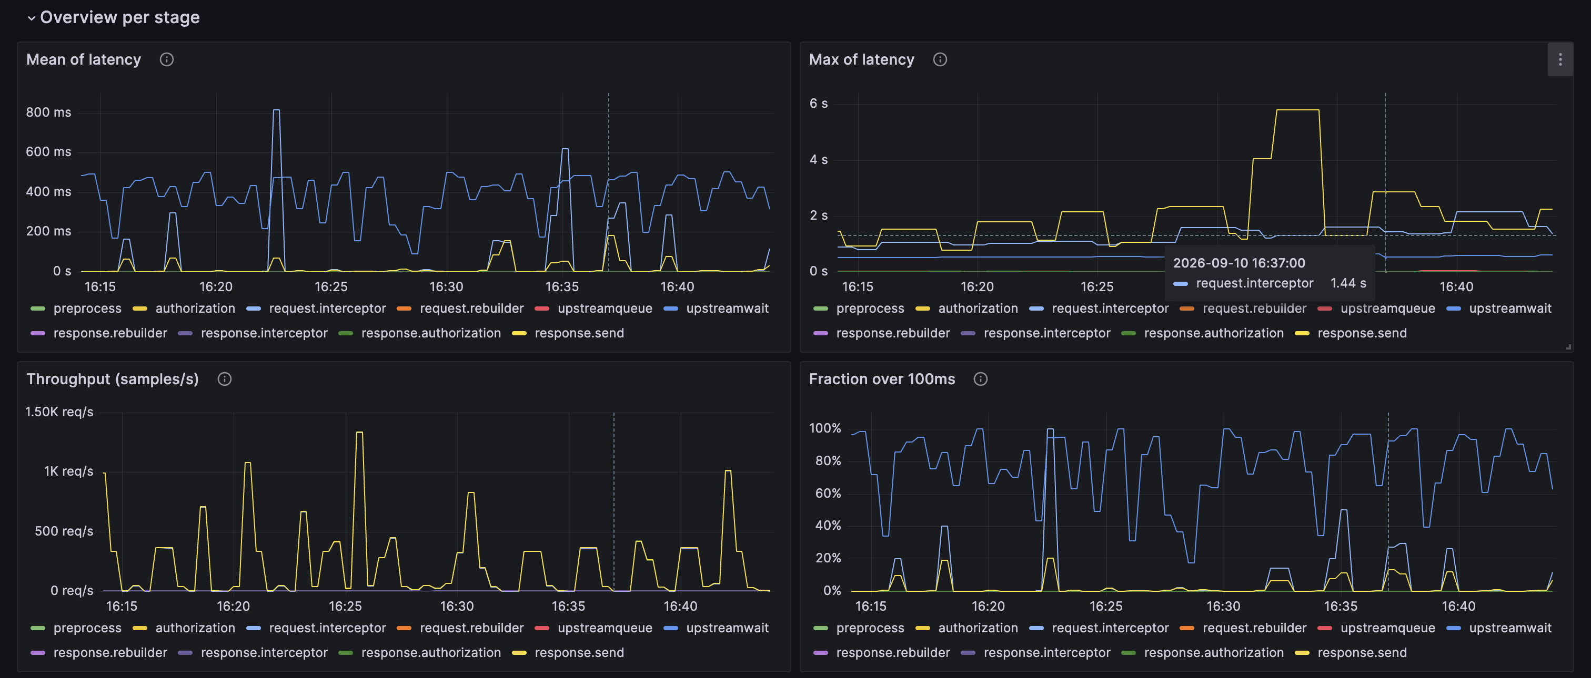Open Max of latency panel menu
Viewport: 1591px width, 678px height.
pyautogui.click(x=1560, y=60)
